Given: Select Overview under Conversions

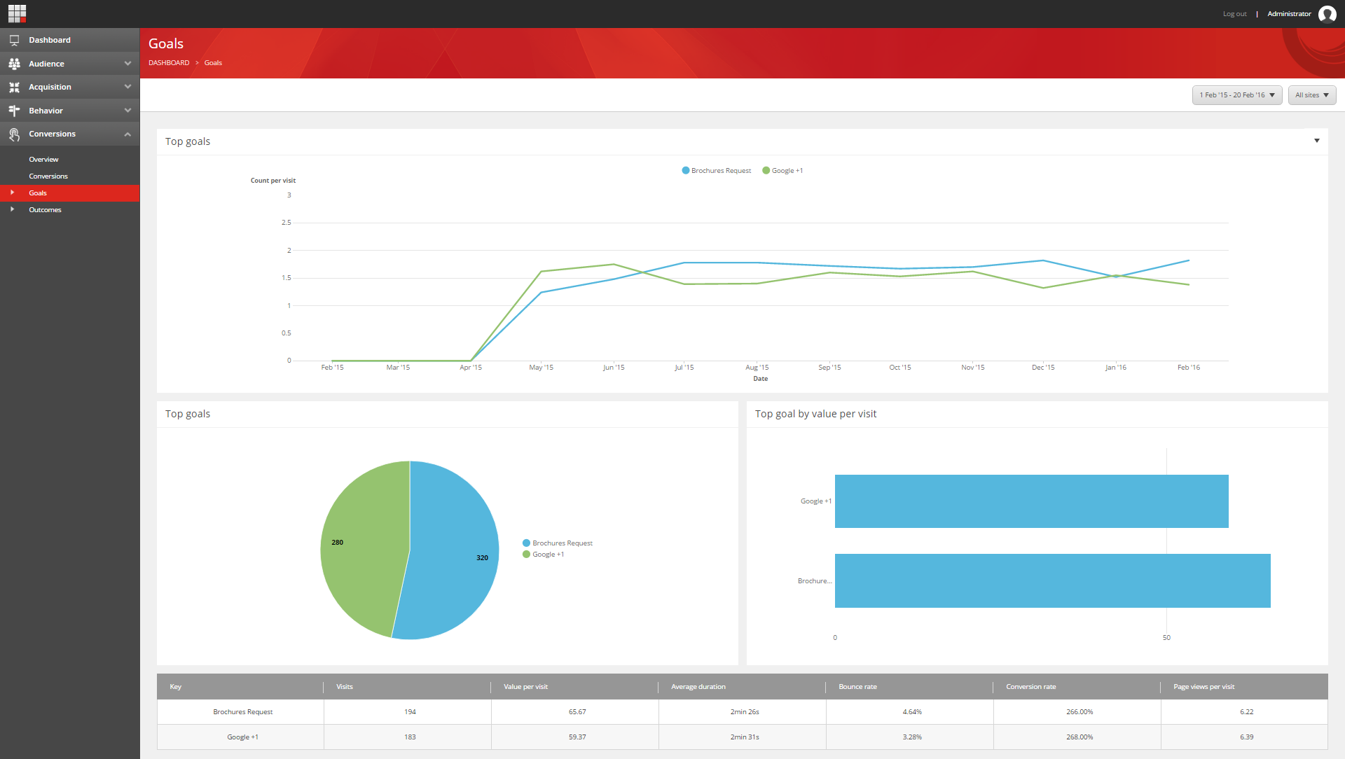Looking at the screenshot, I should (43, 160).
